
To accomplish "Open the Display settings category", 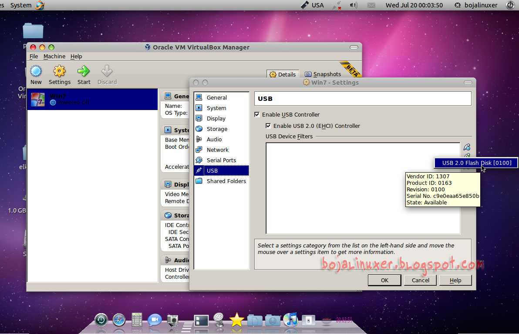I will click(x=221, y=118).
